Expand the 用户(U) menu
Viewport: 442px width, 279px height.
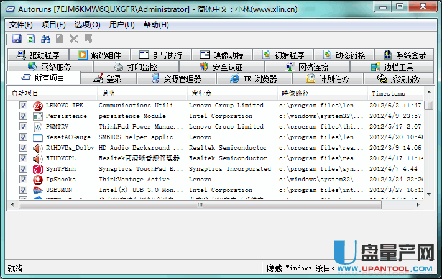[121, 25]
